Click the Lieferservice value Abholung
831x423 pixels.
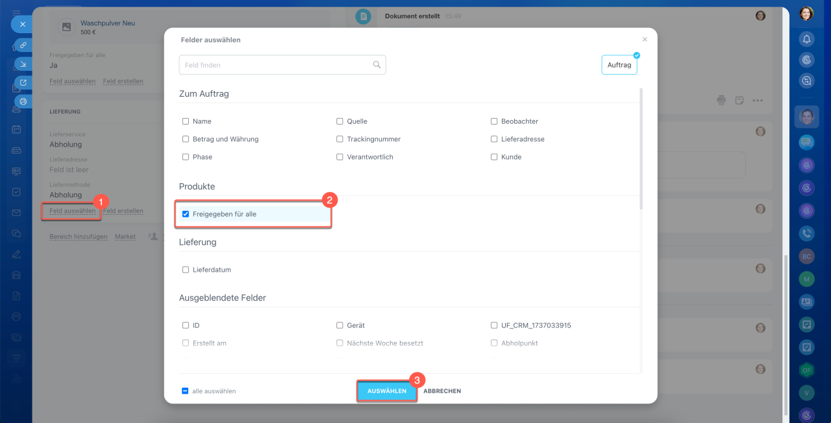coord(66,144)
